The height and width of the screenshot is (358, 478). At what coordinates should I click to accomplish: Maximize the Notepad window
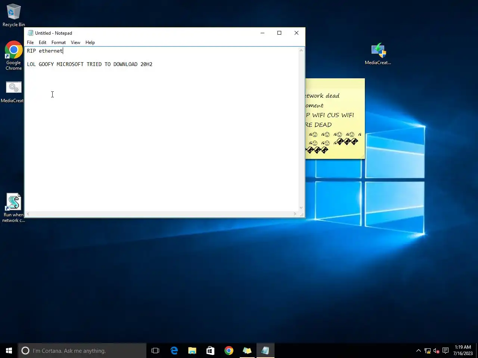(x=279, y=33)
